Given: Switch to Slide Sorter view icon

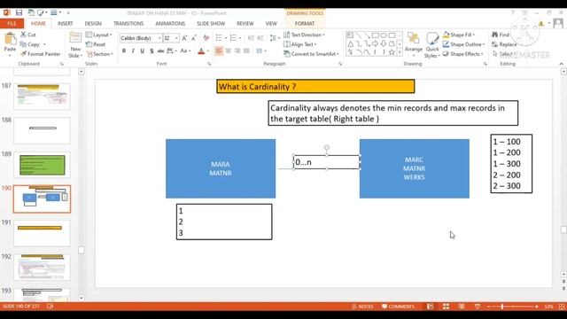Looking at the screenshot, I should click(446, 307).
